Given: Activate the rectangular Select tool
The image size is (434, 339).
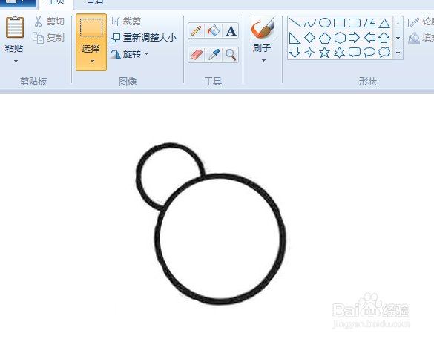Looking at the screenshot, I should point(91,27).
